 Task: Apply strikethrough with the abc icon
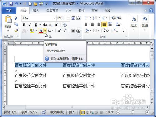point(45,25)
